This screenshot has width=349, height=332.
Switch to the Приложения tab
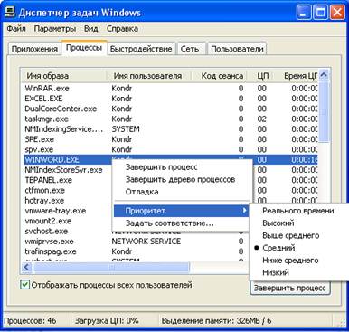[34, 49]
